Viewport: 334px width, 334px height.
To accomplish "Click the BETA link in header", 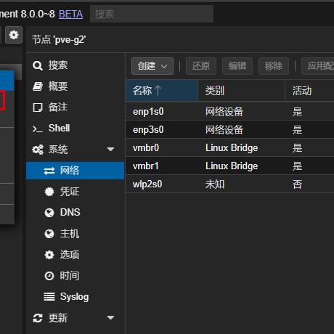I will 70,14.
